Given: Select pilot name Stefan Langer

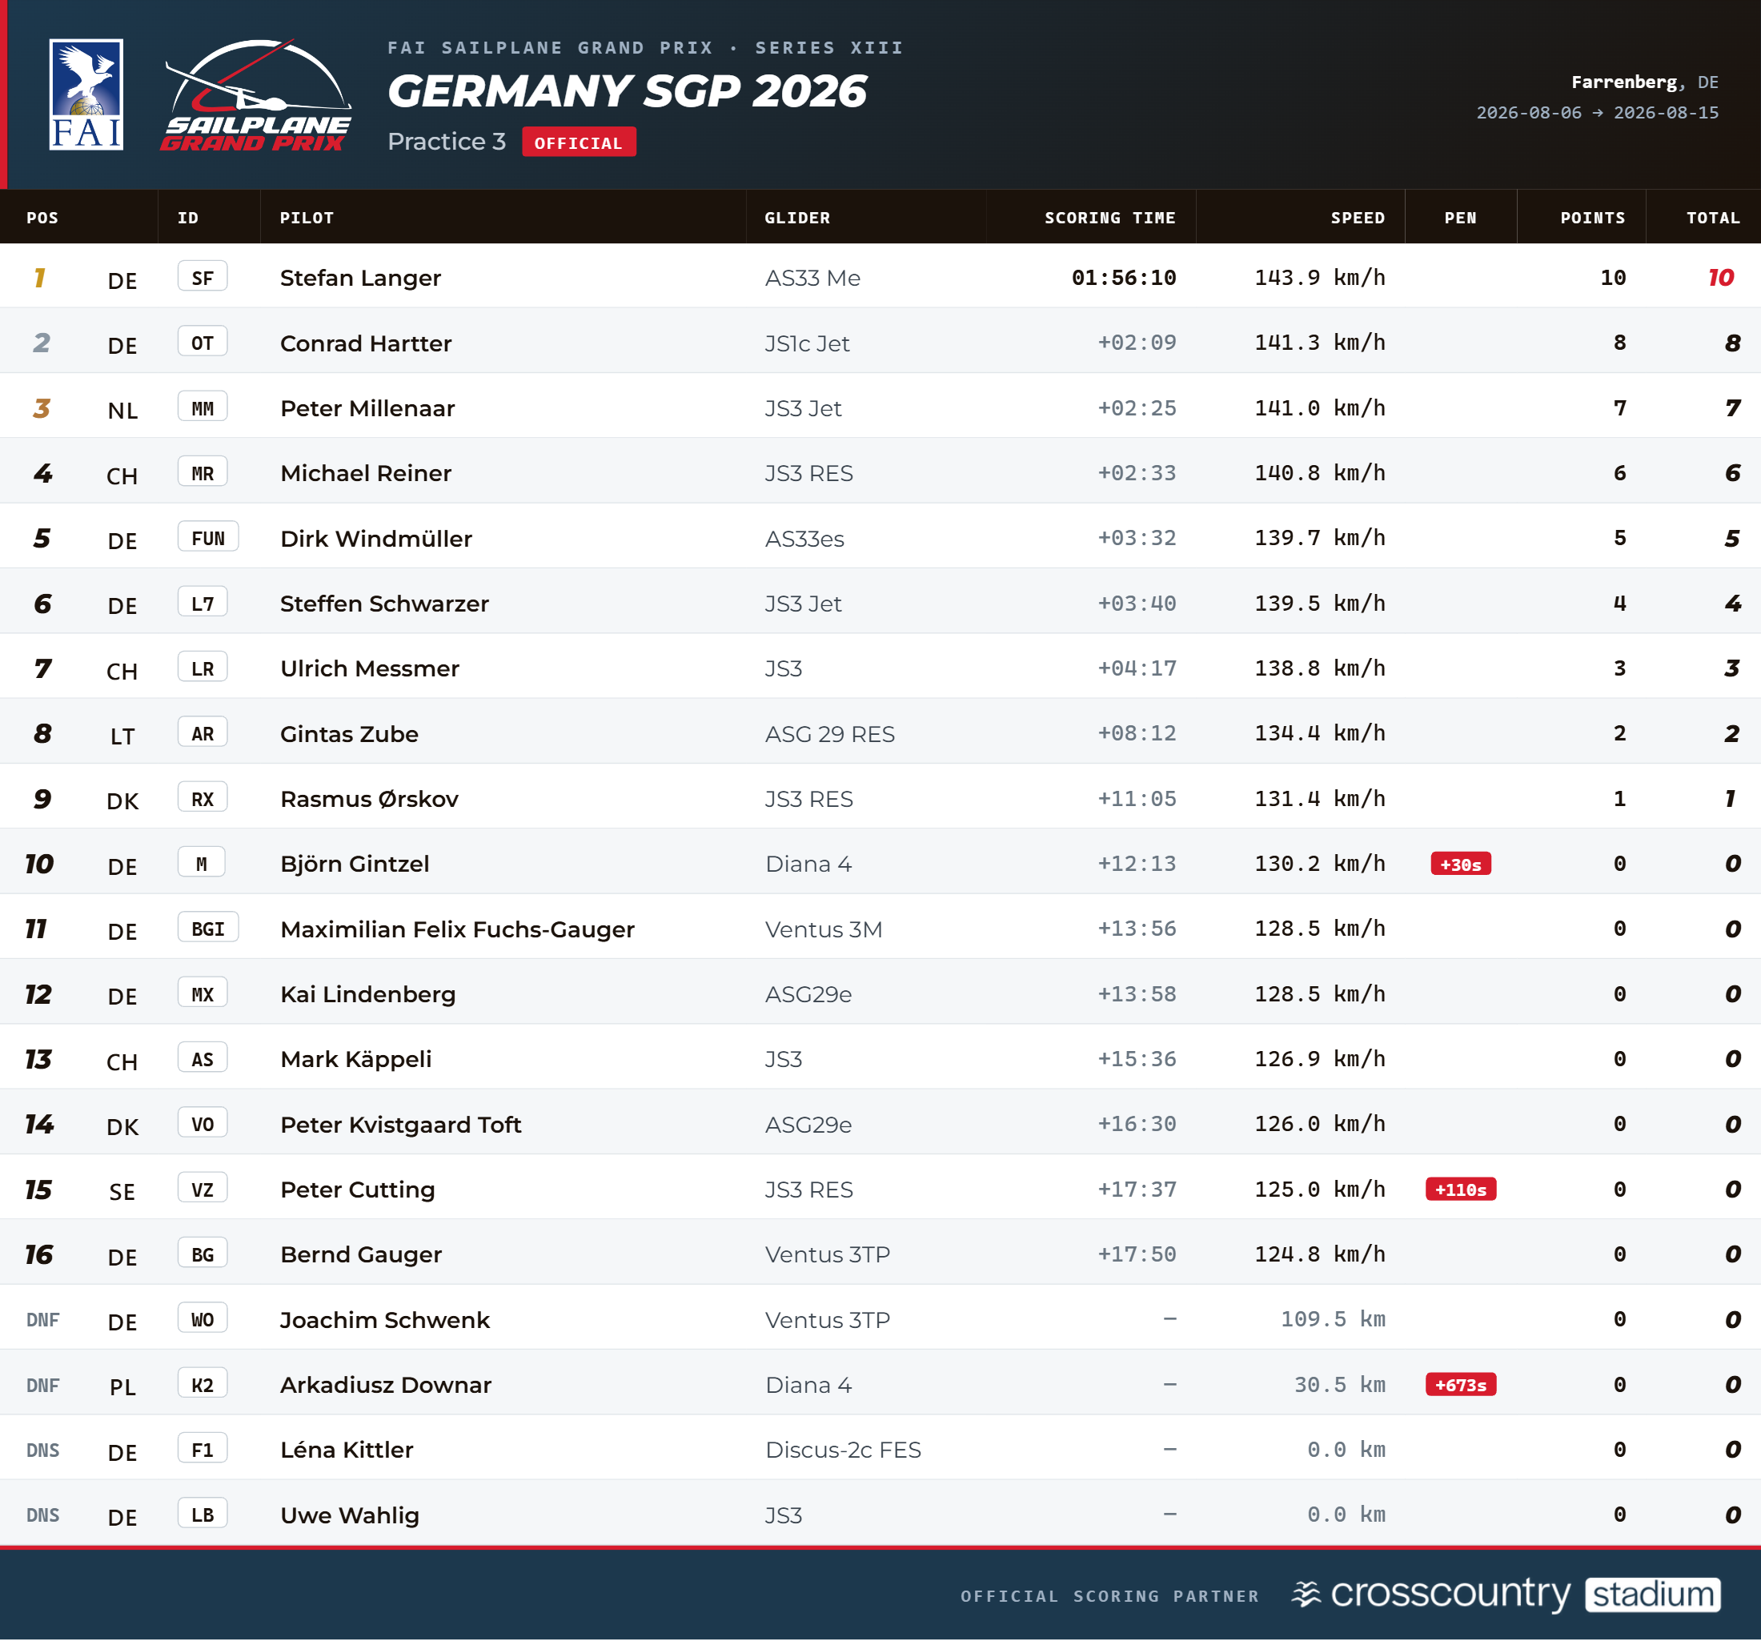Looking at the screenshot, I should 360,279.
